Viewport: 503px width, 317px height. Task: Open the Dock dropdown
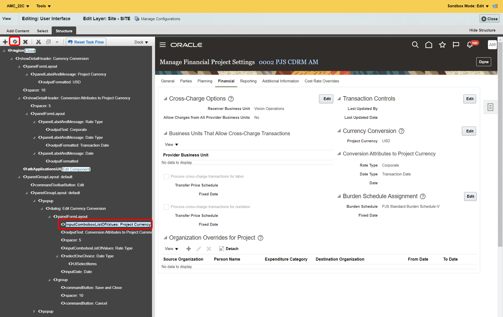pyautogui.click(x=141, y=42)
